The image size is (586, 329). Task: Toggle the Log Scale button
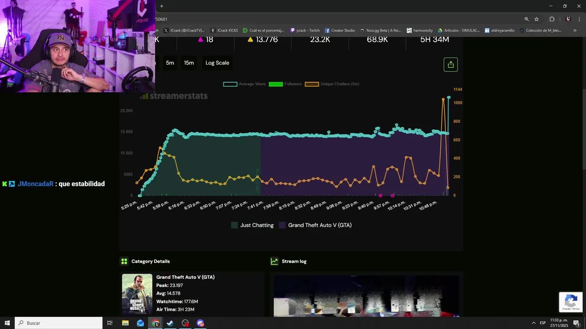(x=217, y=63)
